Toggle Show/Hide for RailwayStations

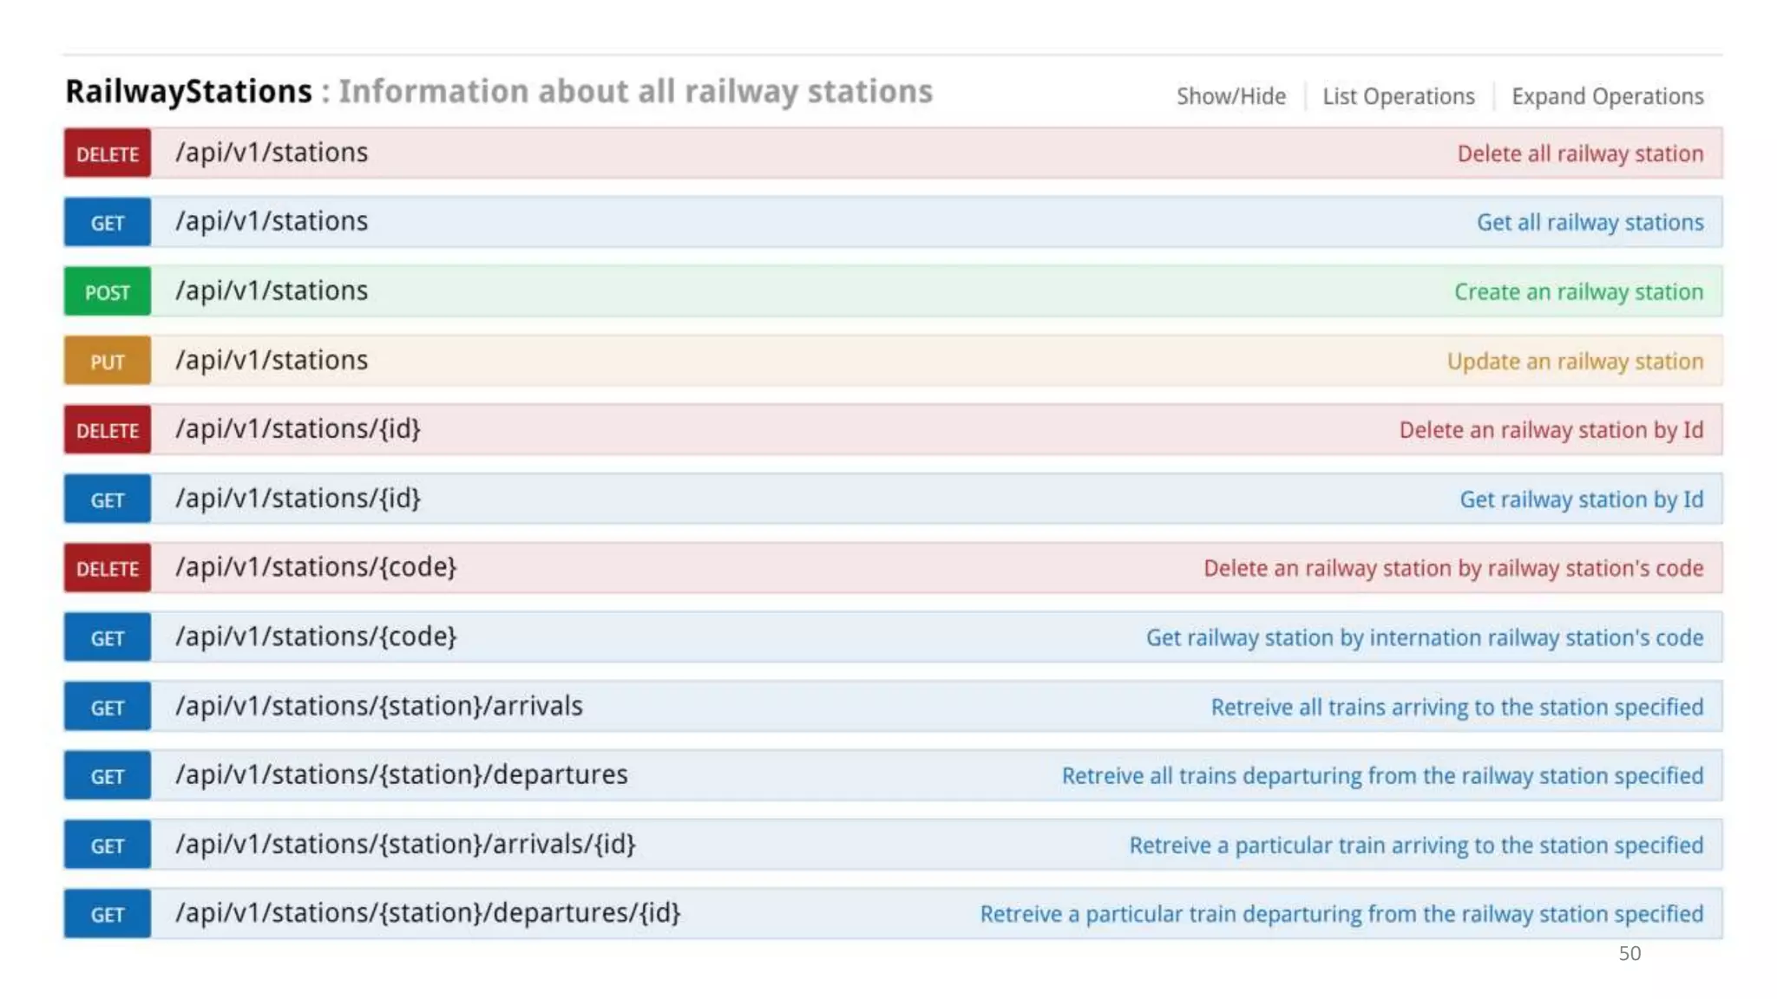(1230, 96)
